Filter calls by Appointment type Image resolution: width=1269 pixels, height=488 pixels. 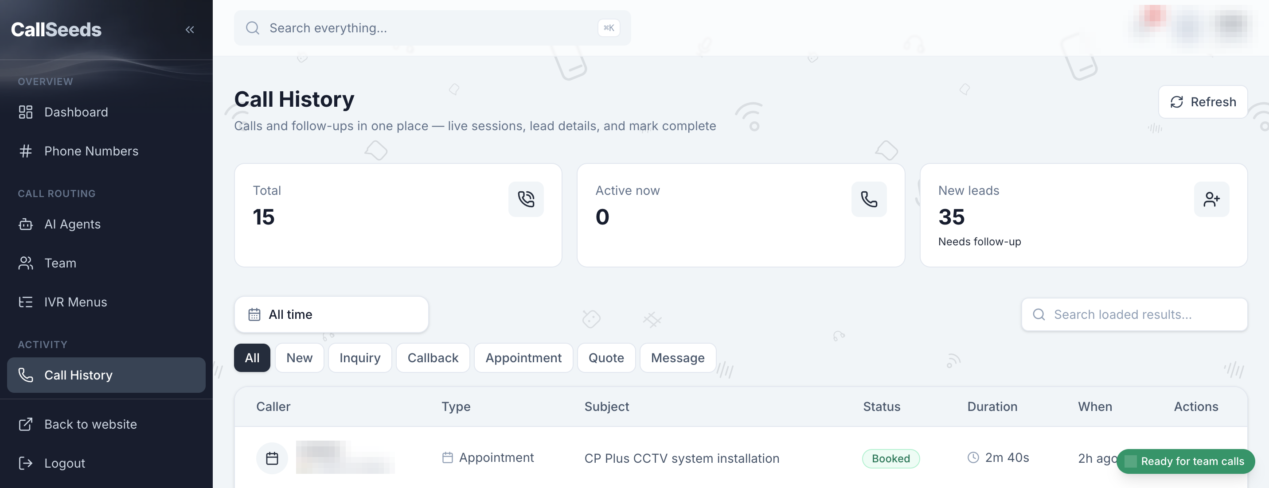(523, 358)
